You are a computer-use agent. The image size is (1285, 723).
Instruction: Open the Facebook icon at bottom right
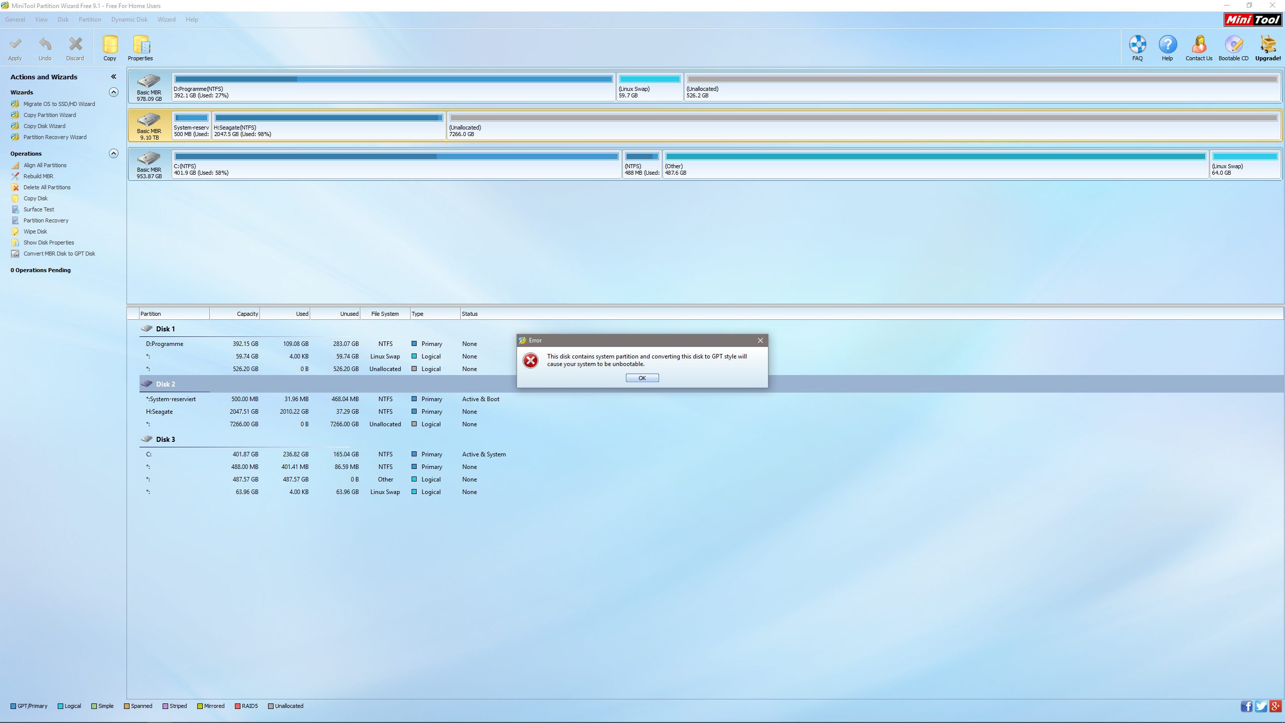(x=1246, y=706)
